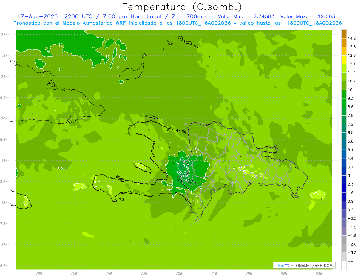The height and width of the screenshot is (277, 358).
Task: Click the '22N' latitude axis label
Action: pos(5,35)
